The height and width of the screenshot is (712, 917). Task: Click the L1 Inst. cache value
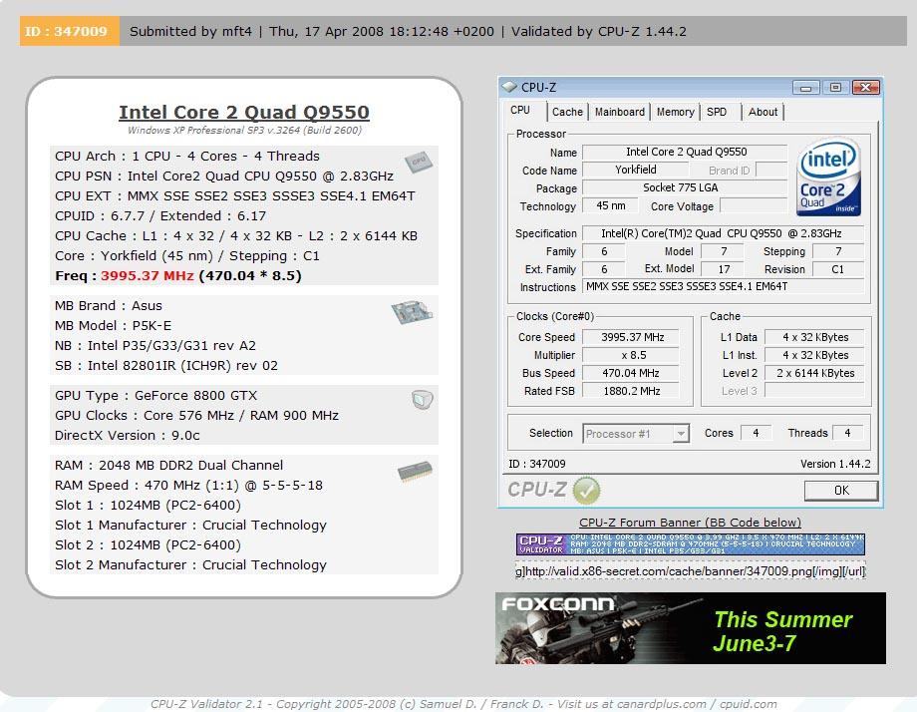(x=814, y=355)
